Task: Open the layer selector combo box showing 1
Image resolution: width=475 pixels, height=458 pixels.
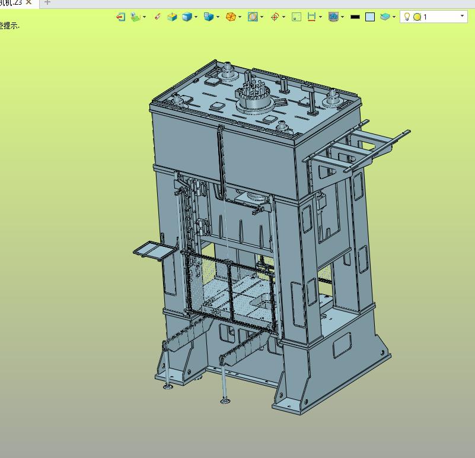Action: (433, 17)
